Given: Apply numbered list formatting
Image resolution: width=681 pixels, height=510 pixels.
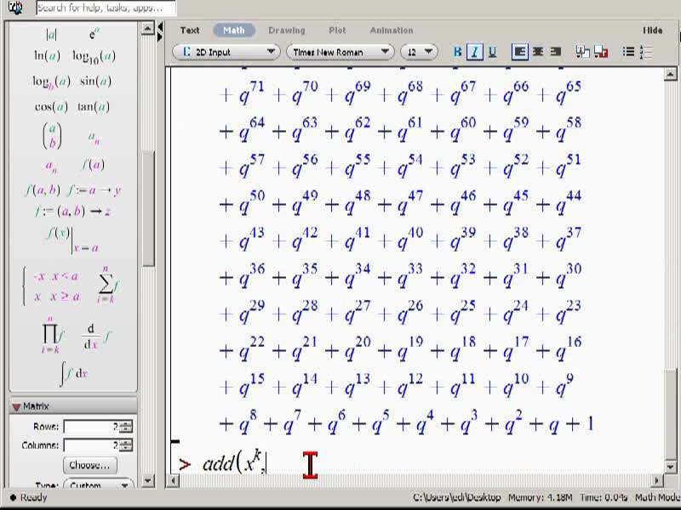Looking at the screenshot, I should (x=646, y=52).
